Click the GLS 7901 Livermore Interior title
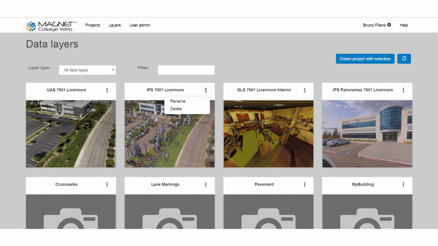 pos(264,90)
